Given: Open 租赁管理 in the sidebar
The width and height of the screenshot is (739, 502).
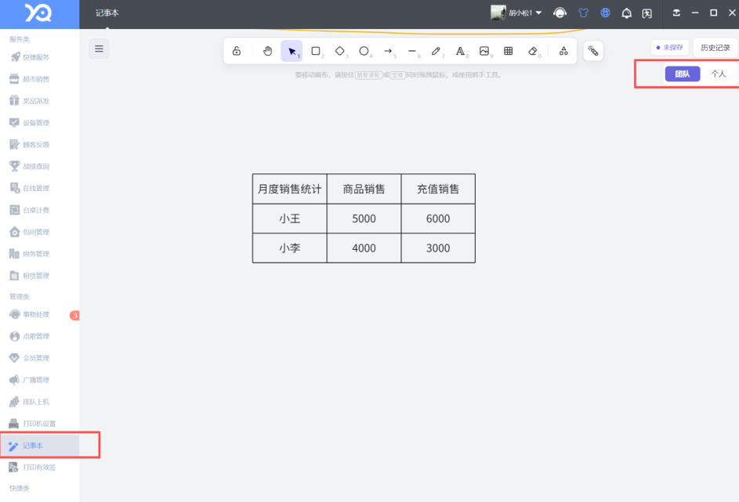Looking at the screenshot, I should tap(40, 276).
